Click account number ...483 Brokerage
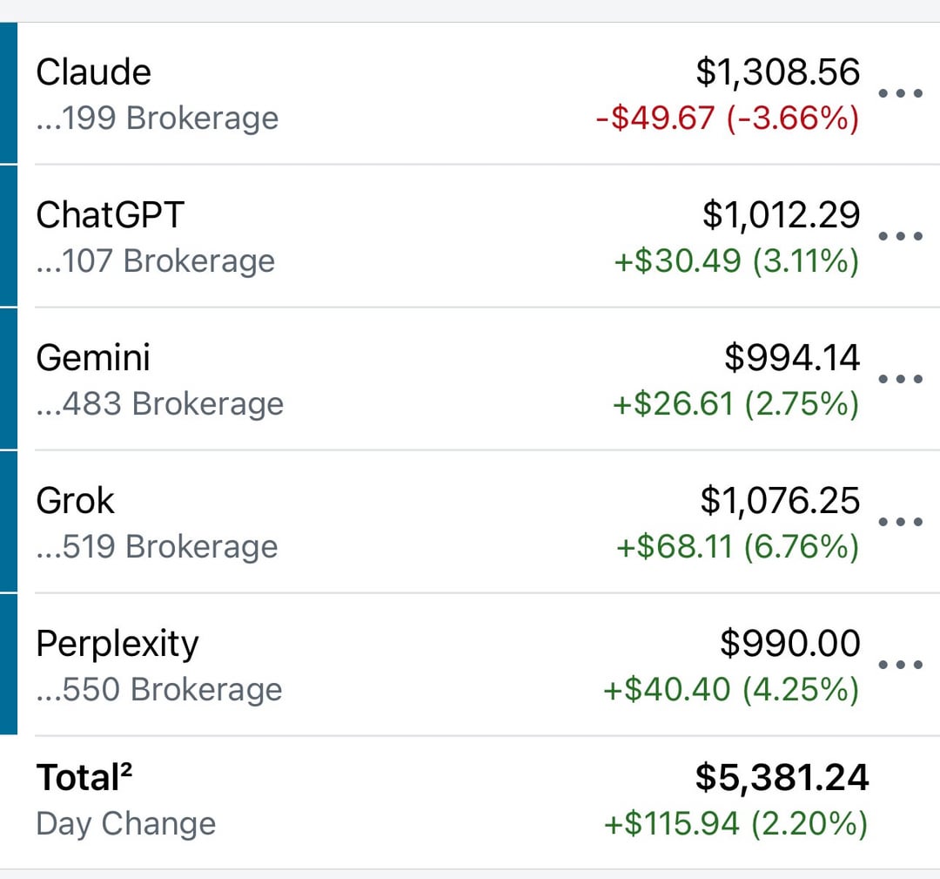The height and width of the screenshot is (879, 940). click(x=159, y=403)
